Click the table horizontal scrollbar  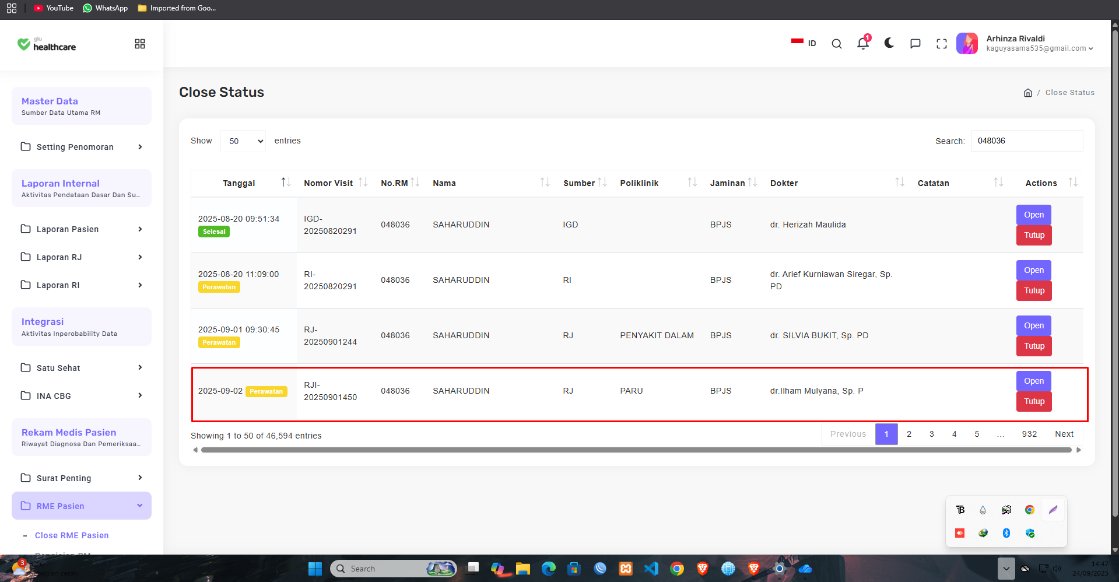(x=636, y=450)
